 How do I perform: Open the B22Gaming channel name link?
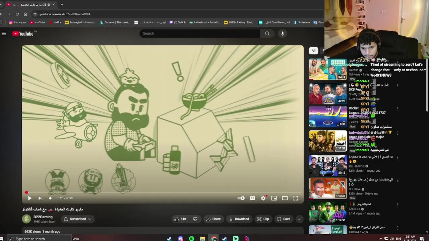click(43, 217)
